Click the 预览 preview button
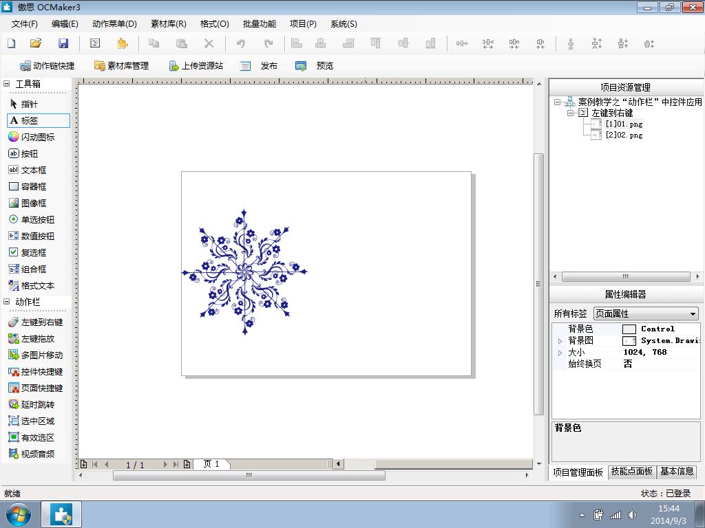The height and width of the screenshot is (528, 705). [x=315, y=66]
